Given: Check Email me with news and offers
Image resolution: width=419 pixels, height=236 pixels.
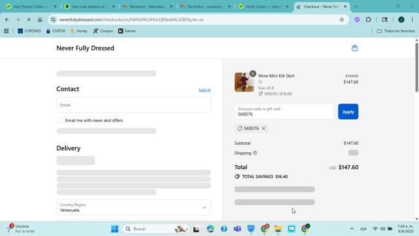Looking at the screenshot, I should (x=60, y=121).
